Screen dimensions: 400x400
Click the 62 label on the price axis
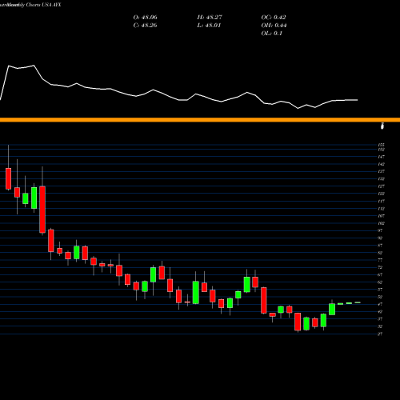(380, 282)
